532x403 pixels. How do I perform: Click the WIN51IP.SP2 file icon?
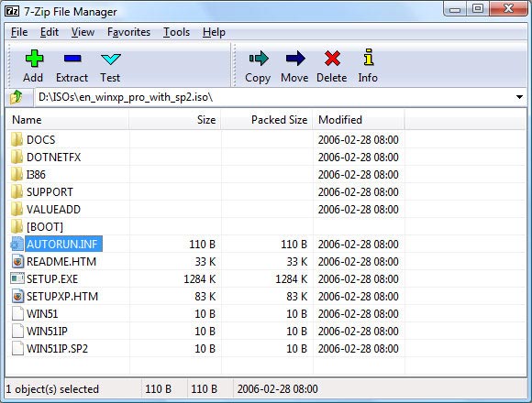(x=17, y=348)
